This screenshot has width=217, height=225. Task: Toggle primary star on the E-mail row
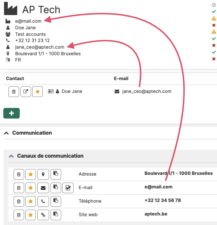[31, 188]
